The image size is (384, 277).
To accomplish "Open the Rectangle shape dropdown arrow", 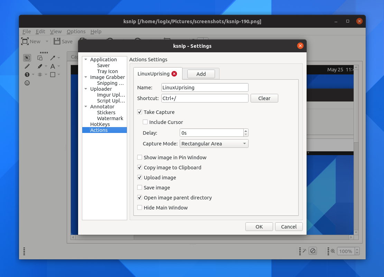I will [59, 74].
